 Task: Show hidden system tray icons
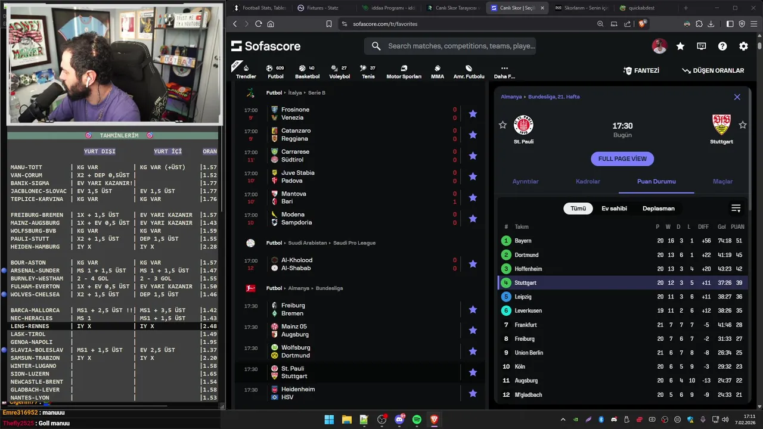[563, 419]
